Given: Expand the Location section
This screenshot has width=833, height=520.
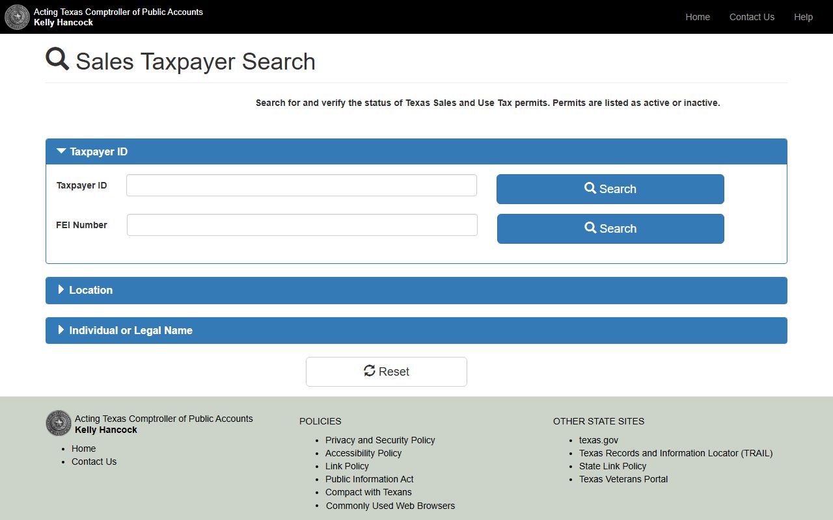Looking at the screenshot, I should 416,291.
